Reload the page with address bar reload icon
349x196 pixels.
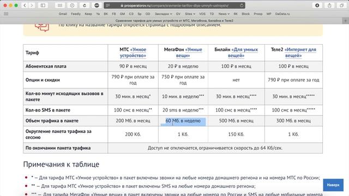click(x=242, y=5)
